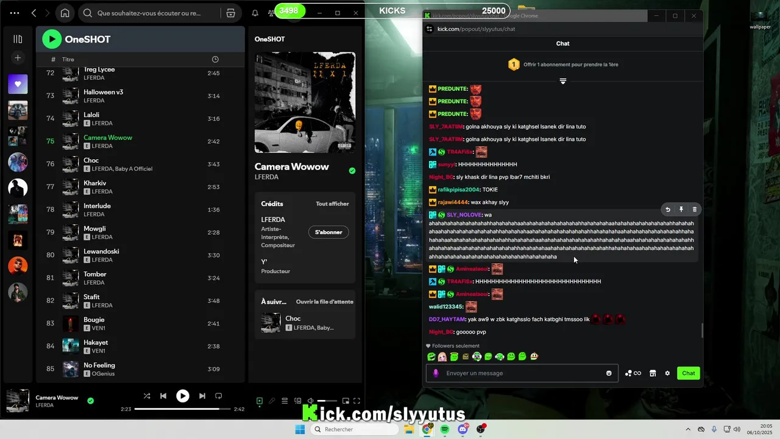Adjust the Spotify volume slider
This screenshot has width=780, height=439.
coord(327,401)
